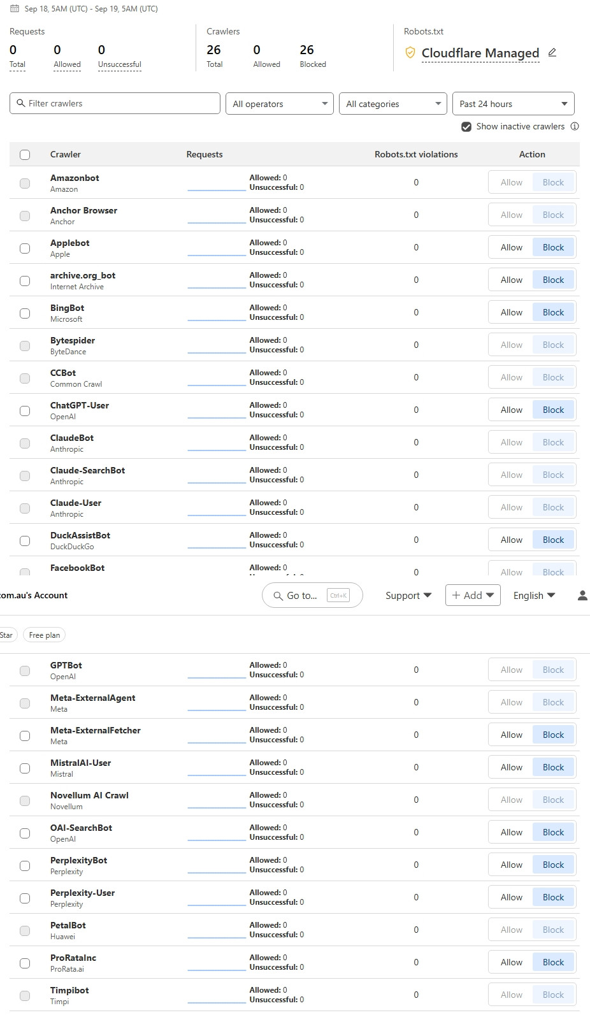Click the Total requests count label
The image size is (590, 1015).
point(17,64)
